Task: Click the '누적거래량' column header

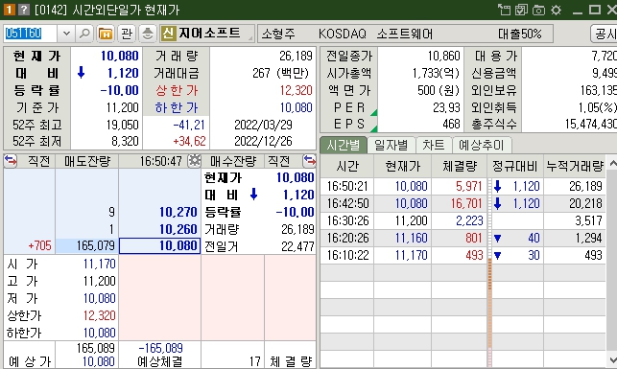Action: point(575,166)
